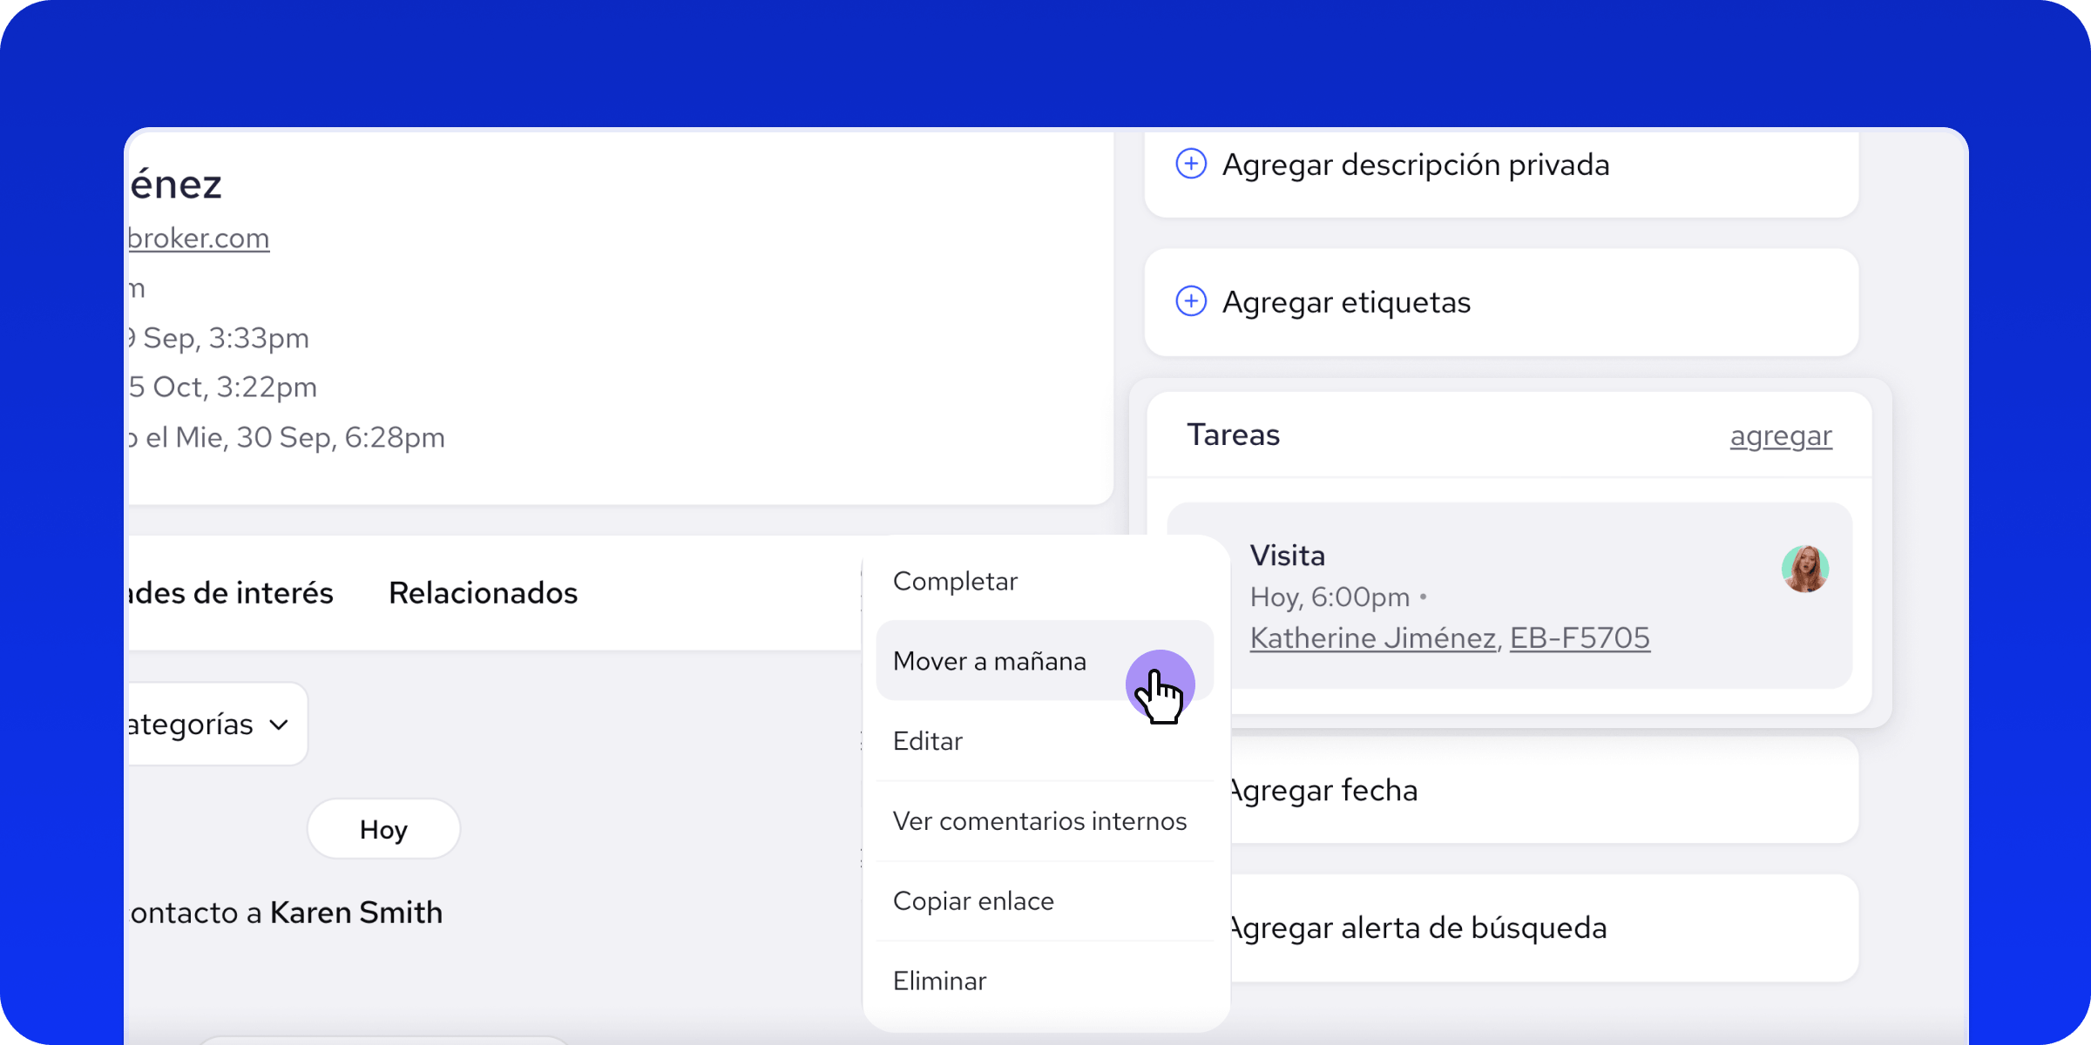Click the Agregar descripción privada text
2091x1045 pixels.
tap(1416, 165)
